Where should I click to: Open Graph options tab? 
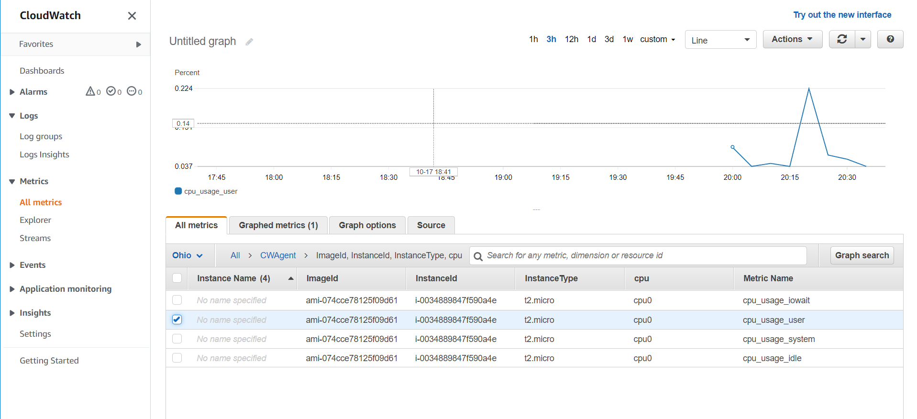367,225
